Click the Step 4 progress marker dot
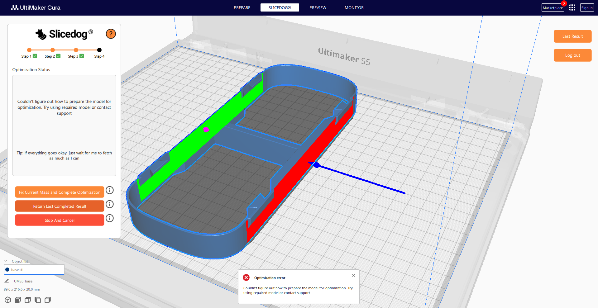Viewport: 598px width, 308px height. pyautogui.click(x=99, y=50)
